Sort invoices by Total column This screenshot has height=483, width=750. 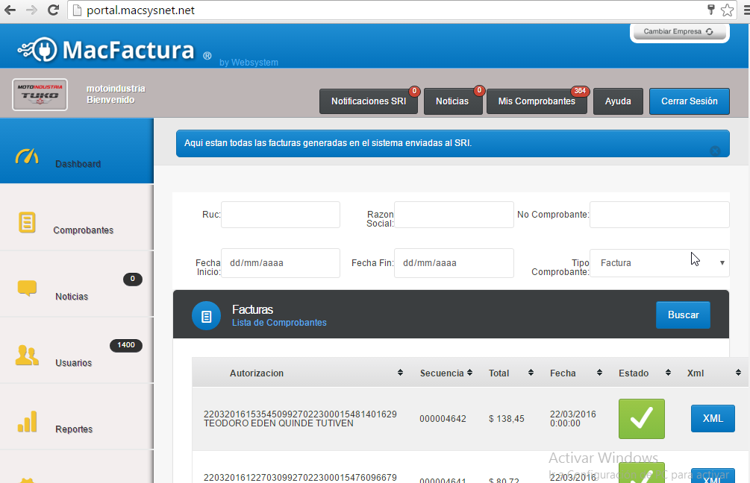point(531,373)
